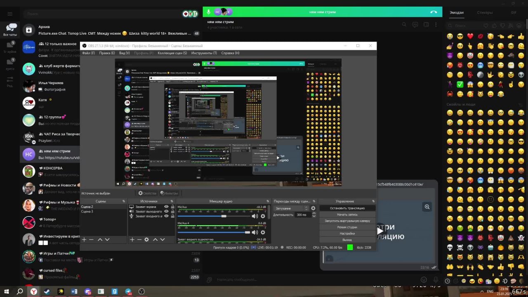Open Mic/Aux audio settings gear
Screen dimensions: 528x297
(263, 216)
